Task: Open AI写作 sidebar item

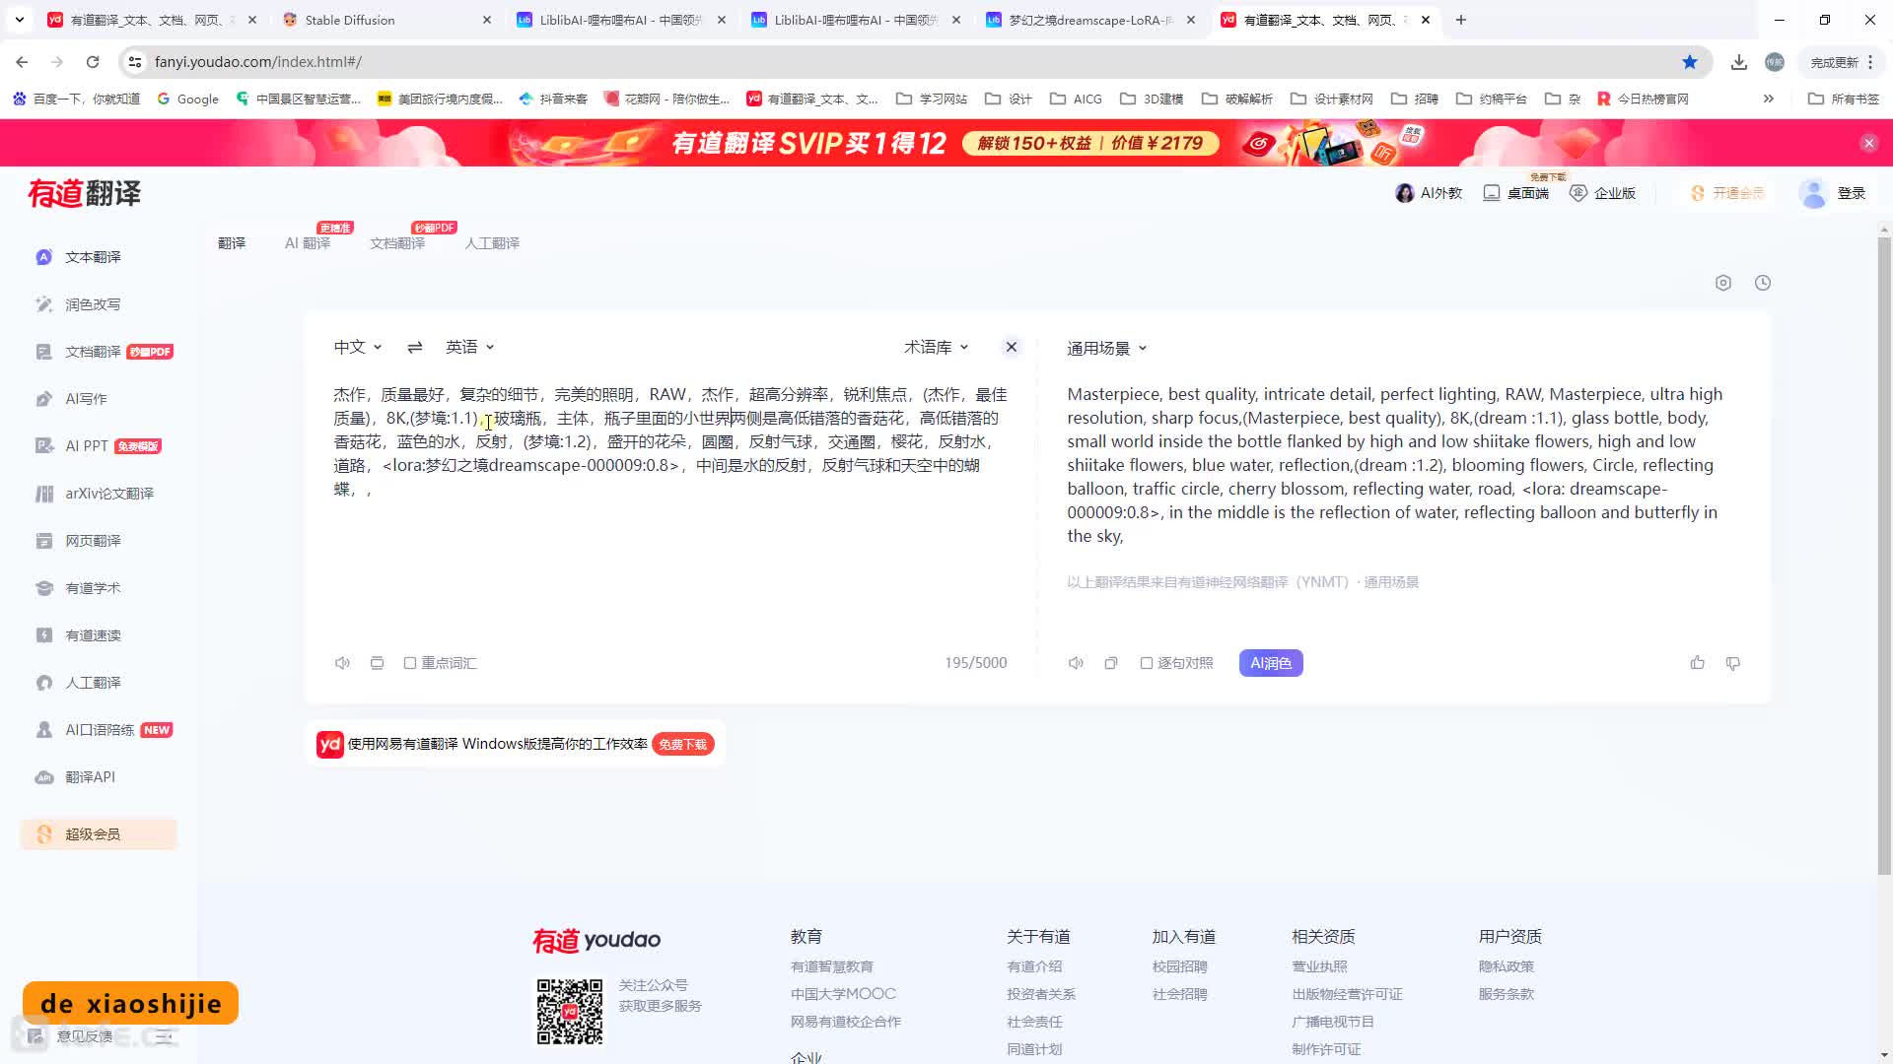Action: tap(86, 399)
